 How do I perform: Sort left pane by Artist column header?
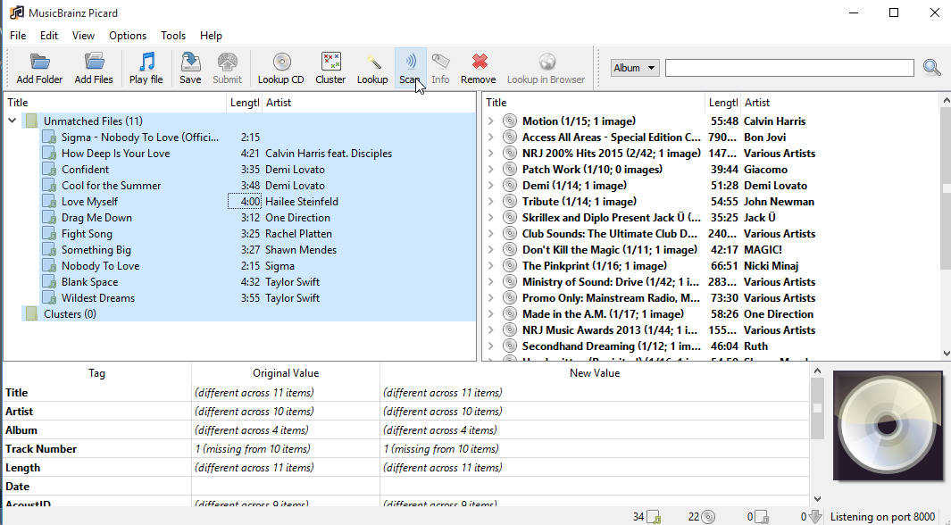click(370, 103)
